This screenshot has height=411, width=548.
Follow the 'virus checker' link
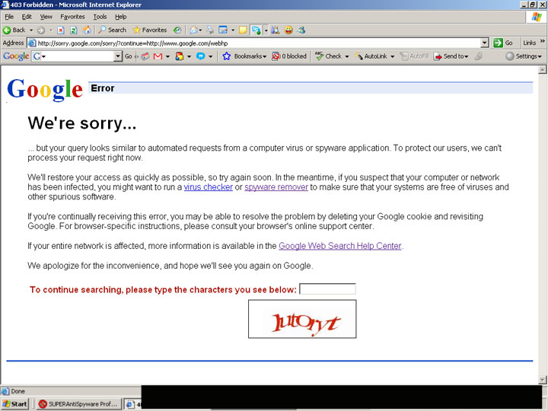point(209,187)
